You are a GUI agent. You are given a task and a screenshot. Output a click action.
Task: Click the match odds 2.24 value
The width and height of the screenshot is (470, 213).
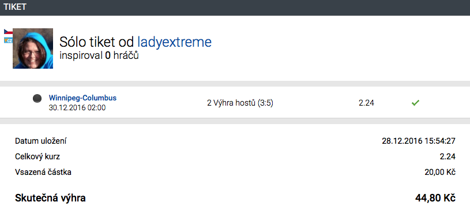tap(366, 103)
